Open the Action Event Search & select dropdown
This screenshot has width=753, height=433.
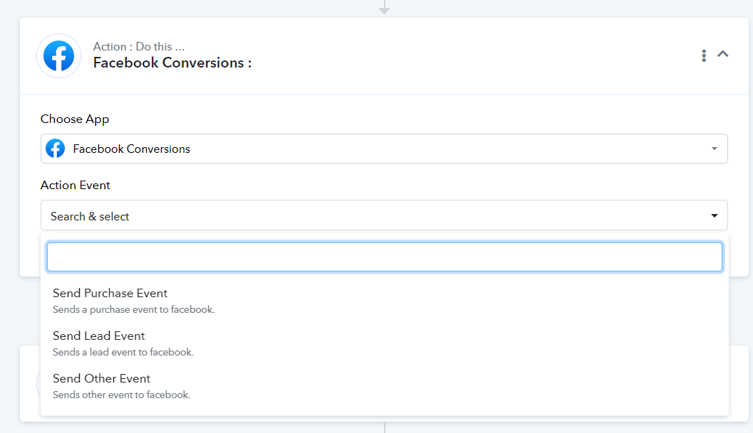point(384,215)
